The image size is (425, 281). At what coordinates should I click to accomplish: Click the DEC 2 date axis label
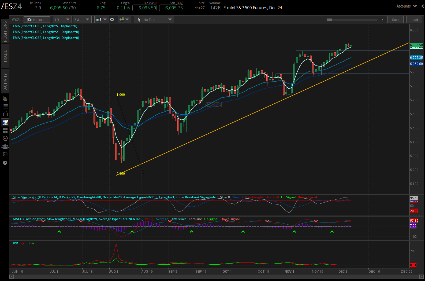343,272
